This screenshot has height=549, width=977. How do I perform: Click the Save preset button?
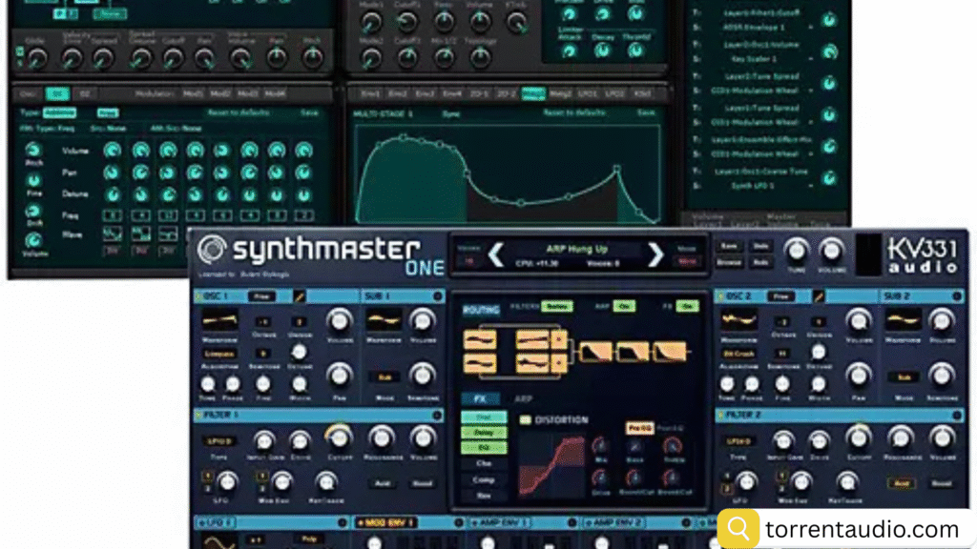click(x=728, y=246)
